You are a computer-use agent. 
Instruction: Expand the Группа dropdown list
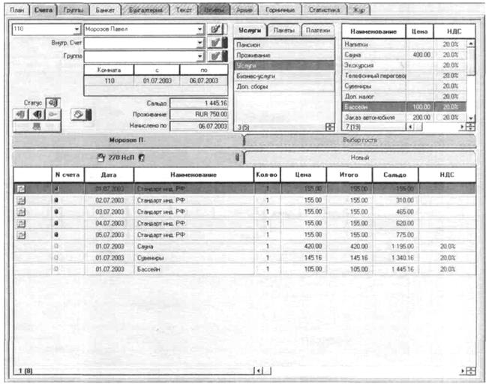click(x=200, y=56)
